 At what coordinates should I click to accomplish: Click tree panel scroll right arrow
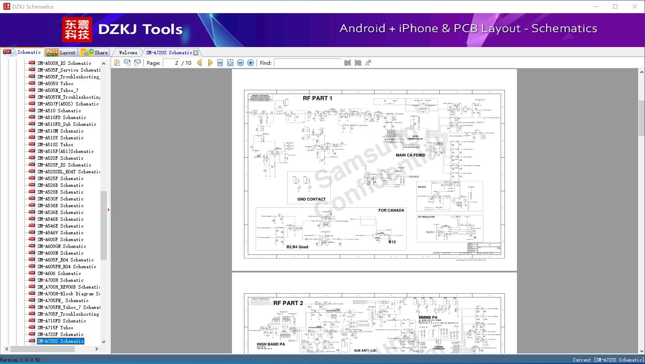[x=97, y=349]
